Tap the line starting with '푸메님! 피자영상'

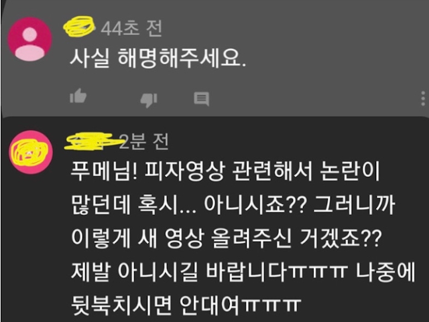point(225,171)
